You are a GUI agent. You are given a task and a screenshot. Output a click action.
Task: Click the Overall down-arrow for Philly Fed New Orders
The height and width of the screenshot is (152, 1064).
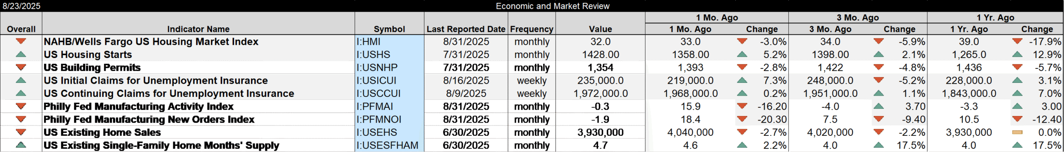[x=21, y=119]
